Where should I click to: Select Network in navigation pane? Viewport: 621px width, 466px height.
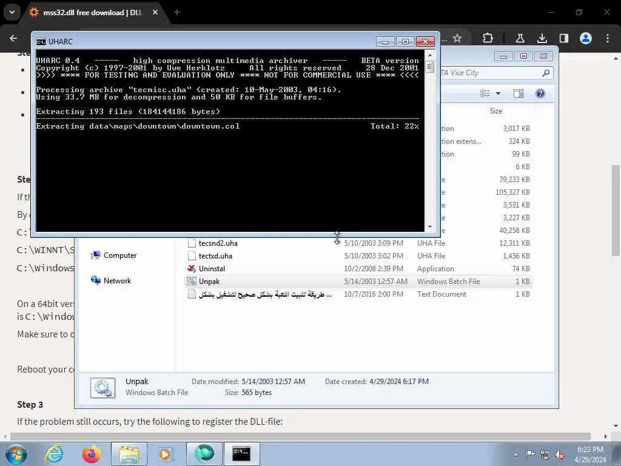coord(111,281)
